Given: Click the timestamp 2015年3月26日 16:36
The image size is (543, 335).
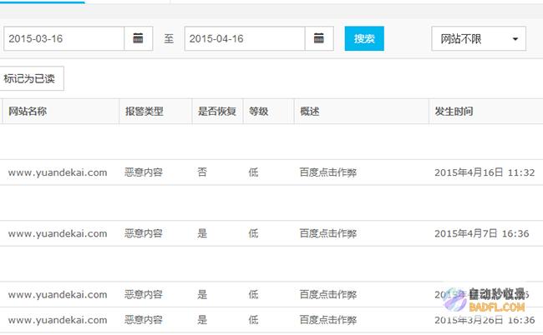Looking at the screenshot, I should (485, 320).
